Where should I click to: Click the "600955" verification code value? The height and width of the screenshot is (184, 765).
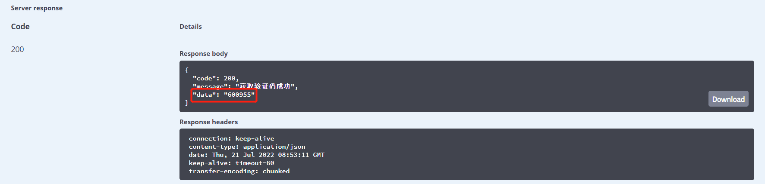(x=239, y=95)
